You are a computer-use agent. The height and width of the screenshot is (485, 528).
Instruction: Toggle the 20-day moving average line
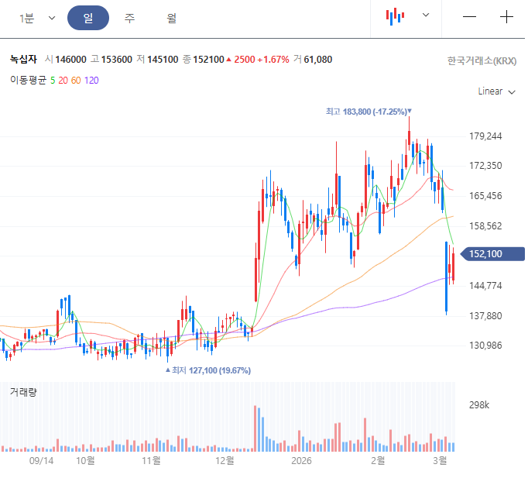[63, 80]
